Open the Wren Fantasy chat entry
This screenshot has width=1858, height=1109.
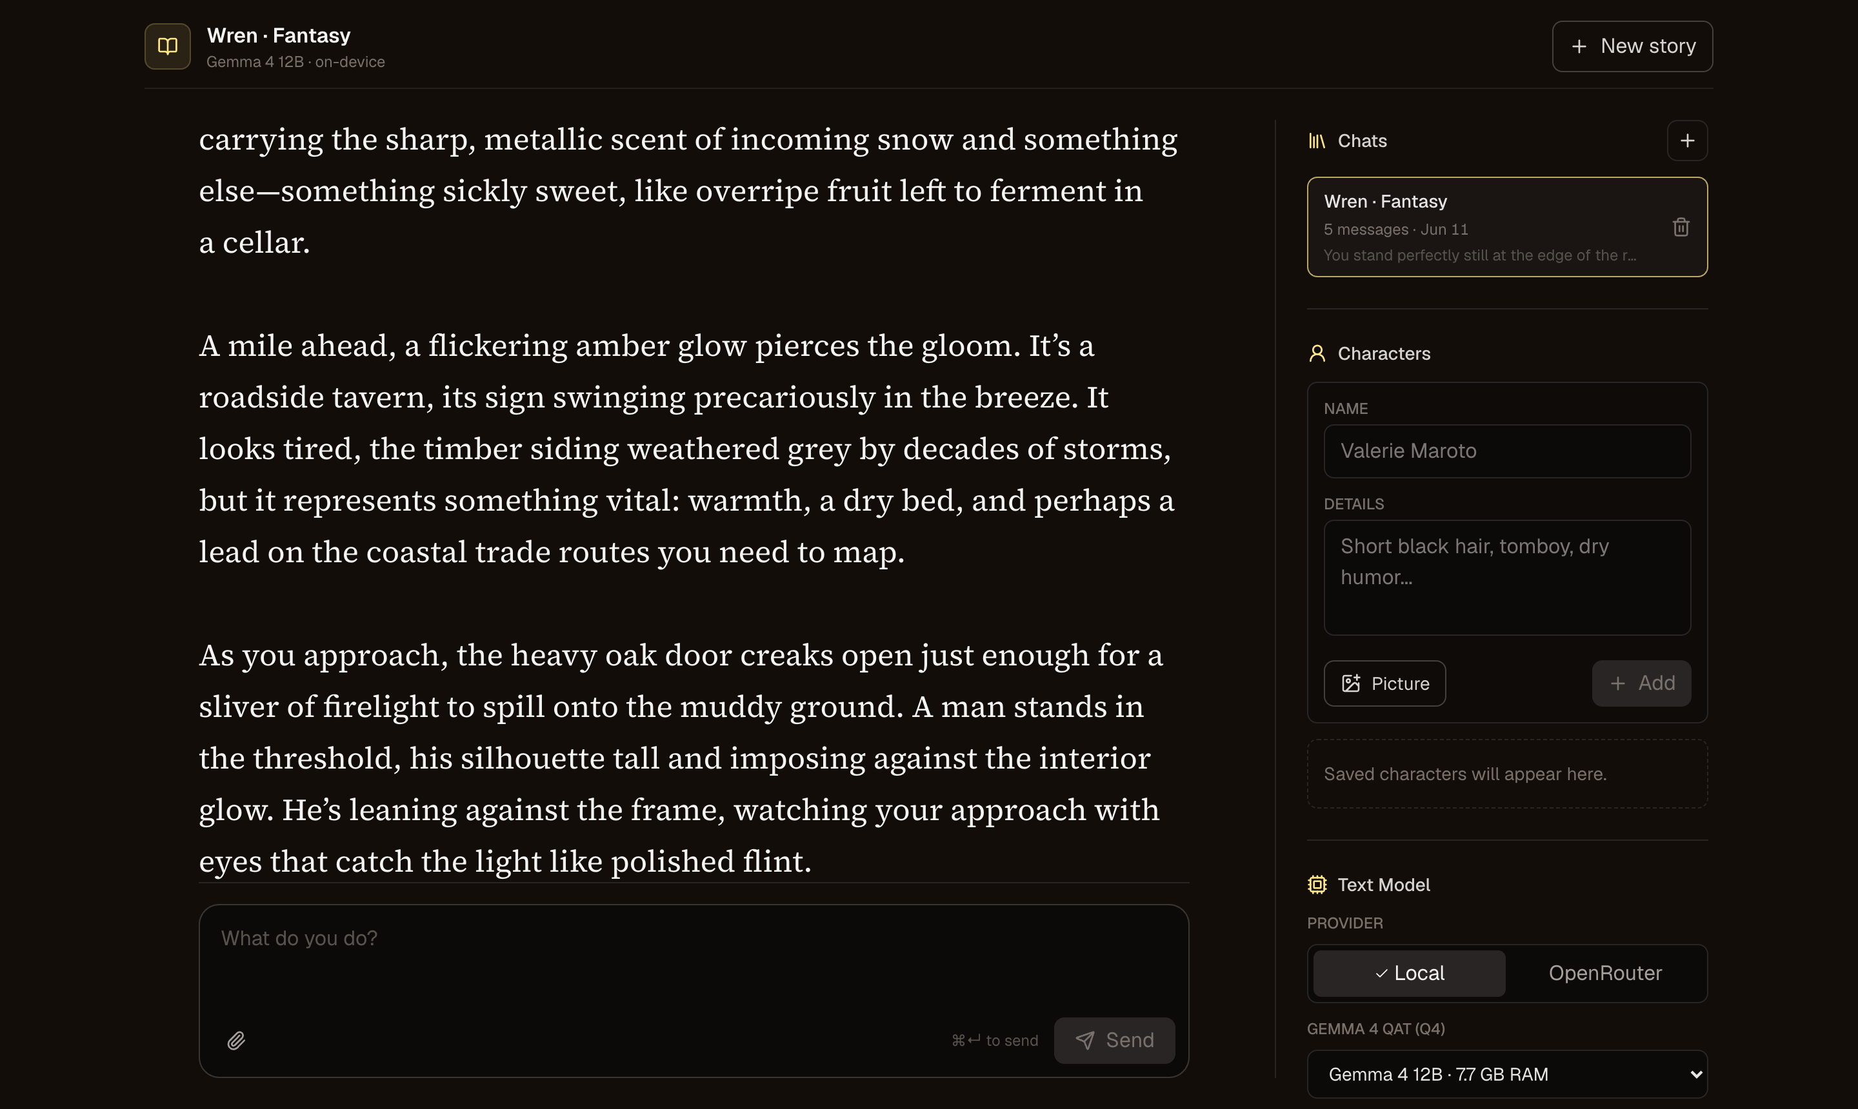point(1506,227)
